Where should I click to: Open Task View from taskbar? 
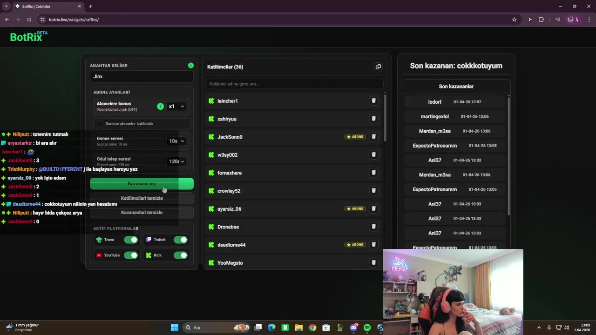258,328
